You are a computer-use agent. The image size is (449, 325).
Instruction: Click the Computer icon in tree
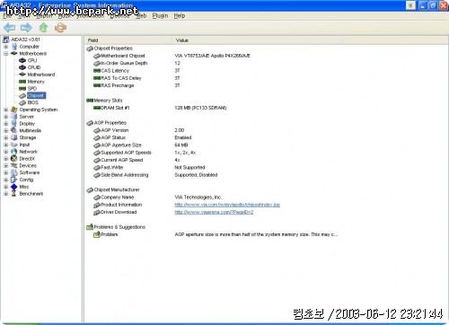(14, 47)
